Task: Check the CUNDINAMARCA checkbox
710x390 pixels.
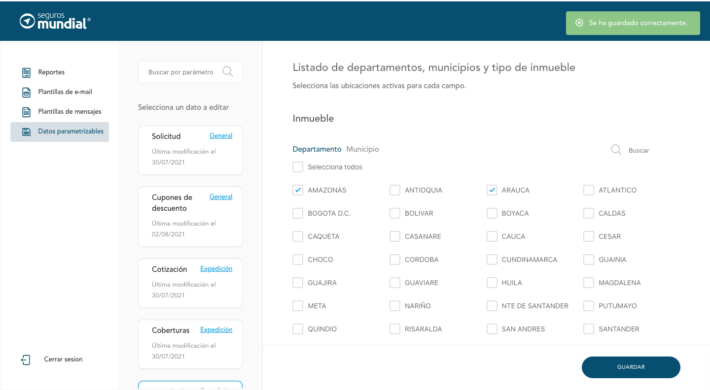Action: point(492,260)
